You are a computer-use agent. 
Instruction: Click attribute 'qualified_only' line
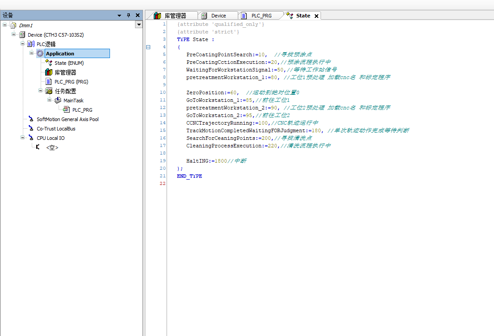click(x=220, y=24)
